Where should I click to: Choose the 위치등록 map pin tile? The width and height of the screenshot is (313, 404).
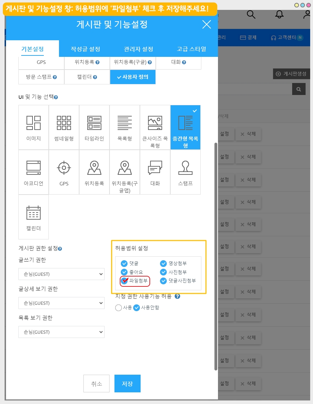(94, 172)
